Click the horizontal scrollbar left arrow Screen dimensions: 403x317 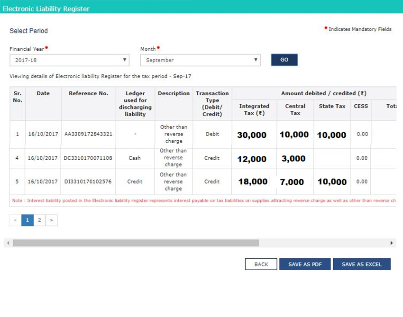(8, 243)
